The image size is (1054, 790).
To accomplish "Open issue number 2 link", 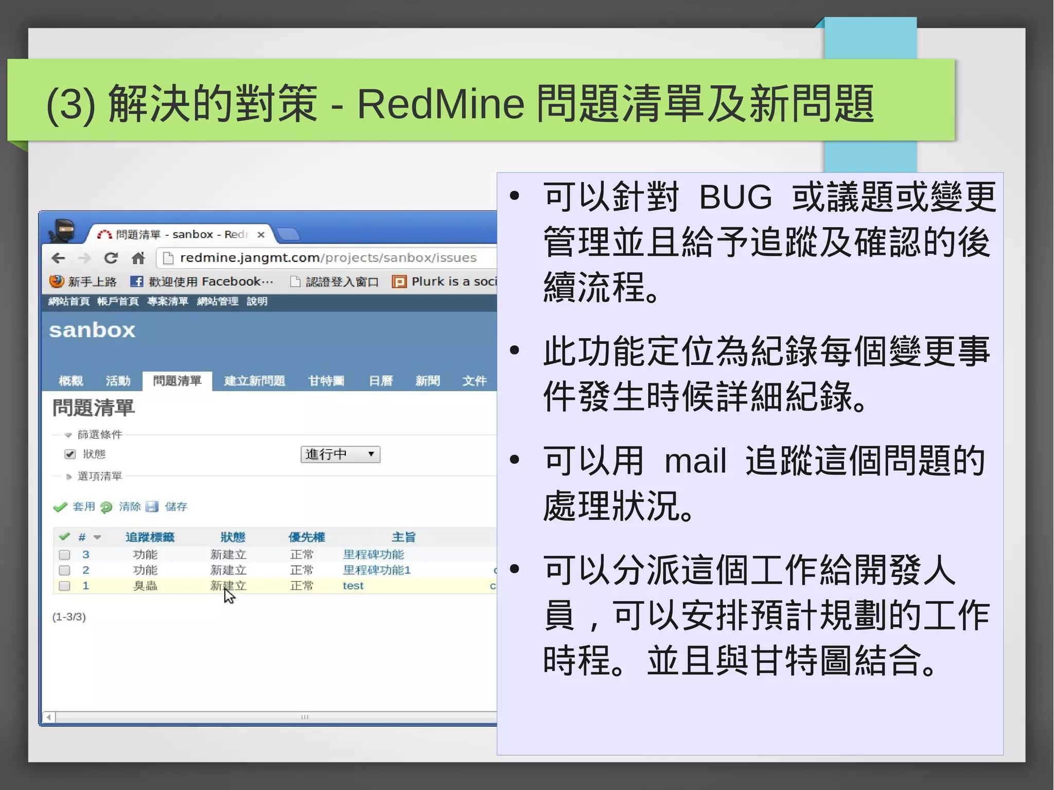I will (x=86, y=570).
